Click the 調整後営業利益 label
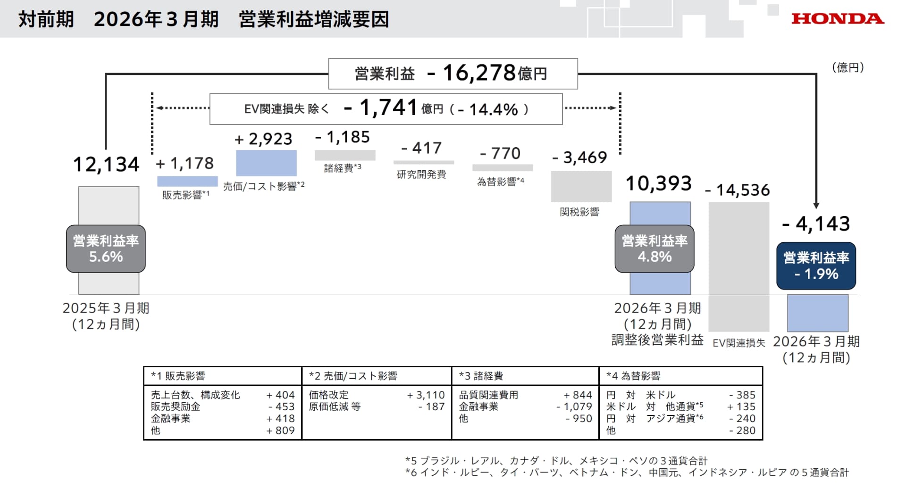This screenshot has height=488, width=906. tap(658, 340)
